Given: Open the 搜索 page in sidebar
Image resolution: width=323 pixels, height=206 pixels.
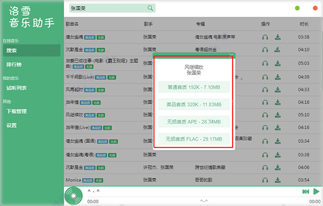Looking at the screenshot, I should (x=32, y=50).
